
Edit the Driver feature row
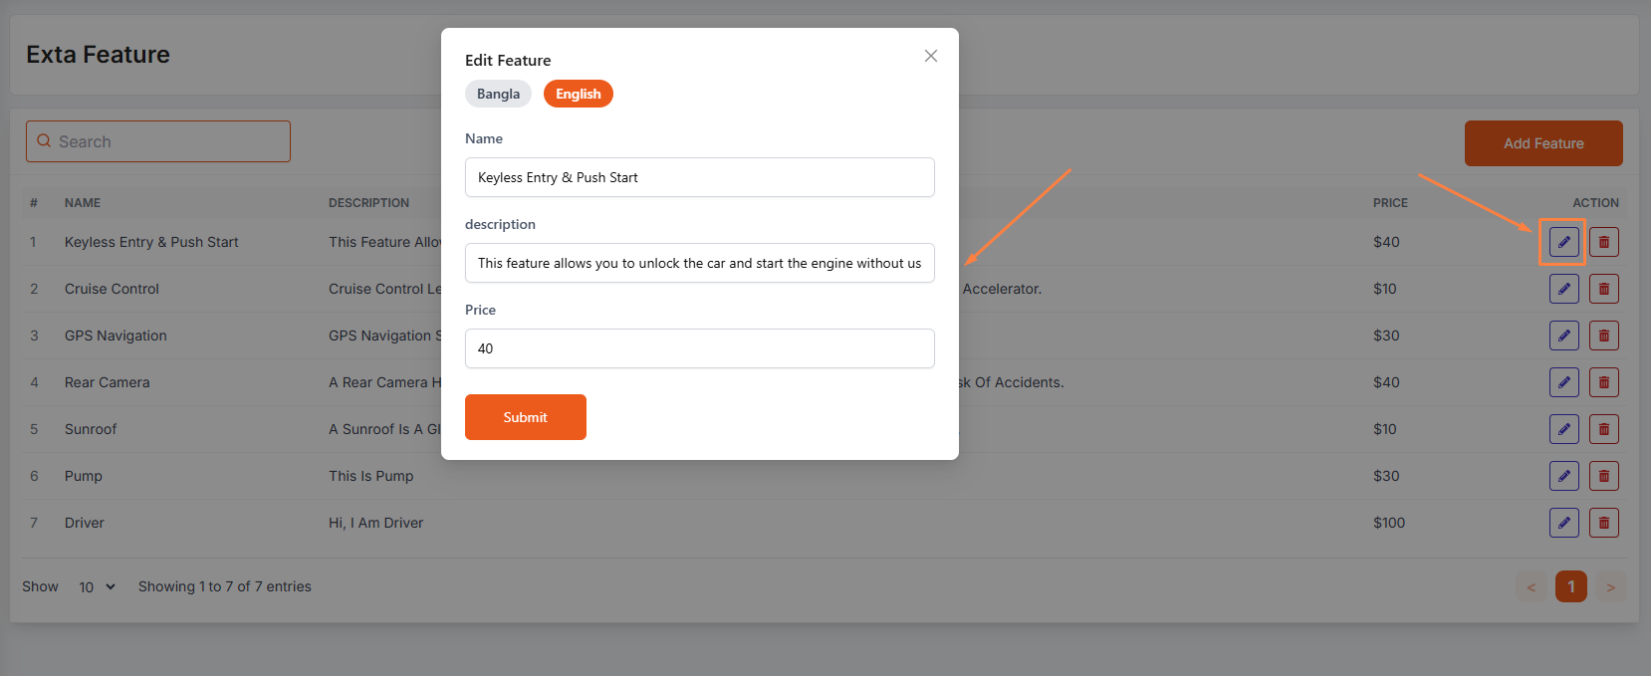coord(1563,523)
